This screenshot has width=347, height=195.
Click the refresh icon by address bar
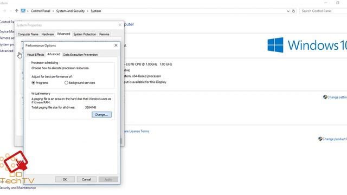(x=293, y=11)
